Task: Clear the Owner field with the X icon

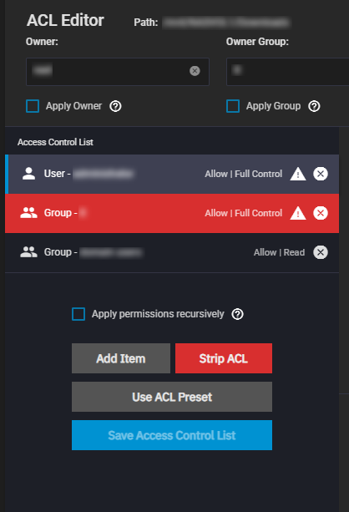Action: pyautogui.click(x=195, y=71)
